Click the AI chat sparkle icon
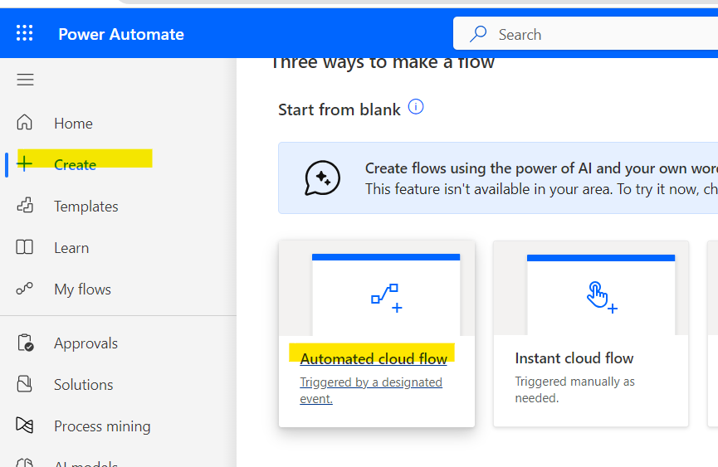Image resolution: width=718 pixels, height=467 pixels. pyautogui.click(x=322, y=178)
